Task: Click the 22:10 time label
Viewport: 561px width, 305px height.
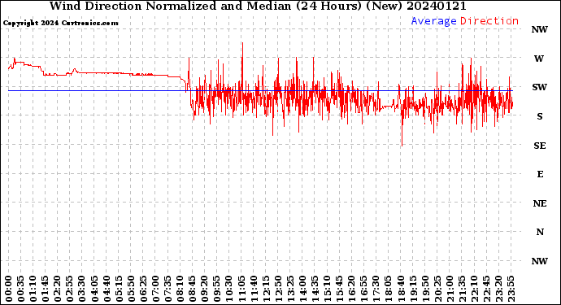Action: [475, 289]
